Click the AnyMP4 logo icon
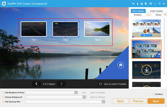Viewport: 167px width, 107px height. click(x=4, y=4)
